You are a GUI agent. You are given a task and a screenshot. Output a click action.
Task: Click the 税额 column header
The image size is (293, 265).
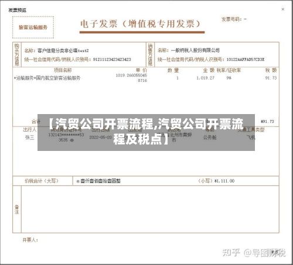point(271,70)
